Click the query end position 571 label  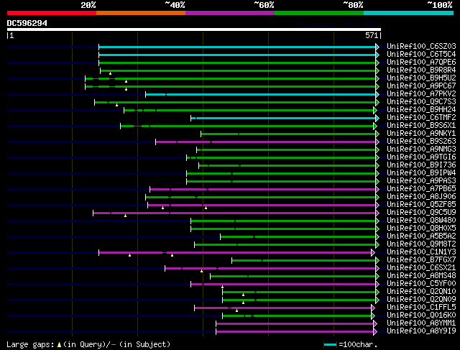pyautogui.click(x=372, y=35)
